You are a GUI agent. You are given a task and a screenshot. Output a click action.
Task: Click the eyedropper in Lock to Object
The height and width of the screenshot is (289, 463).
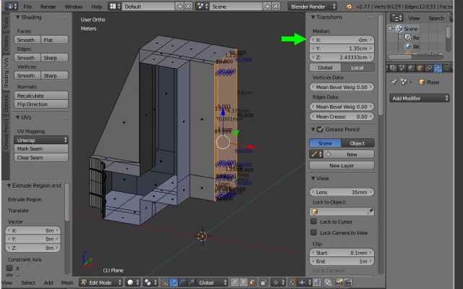coord(370,211)
